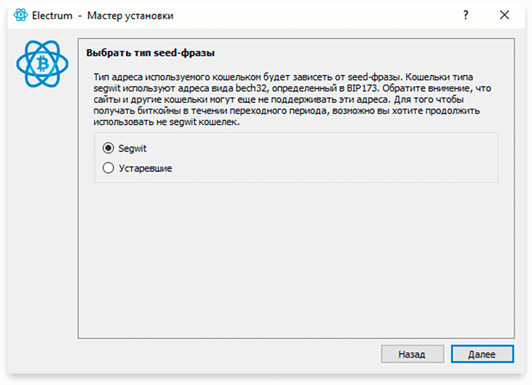The height and width of the screenshot is (385, 532).
Task: Go back with the Назад button
Action: (x=413, y=354)
